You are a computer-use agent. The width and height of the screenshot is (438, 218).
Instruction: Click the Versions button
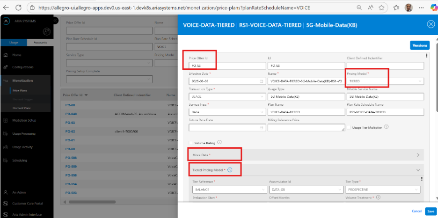(x=419, y=45)
